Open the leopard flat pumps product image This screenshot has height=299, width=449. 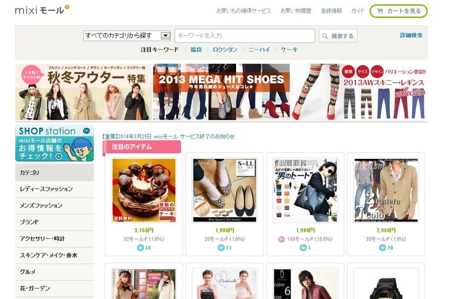click(x=224, y=190)
